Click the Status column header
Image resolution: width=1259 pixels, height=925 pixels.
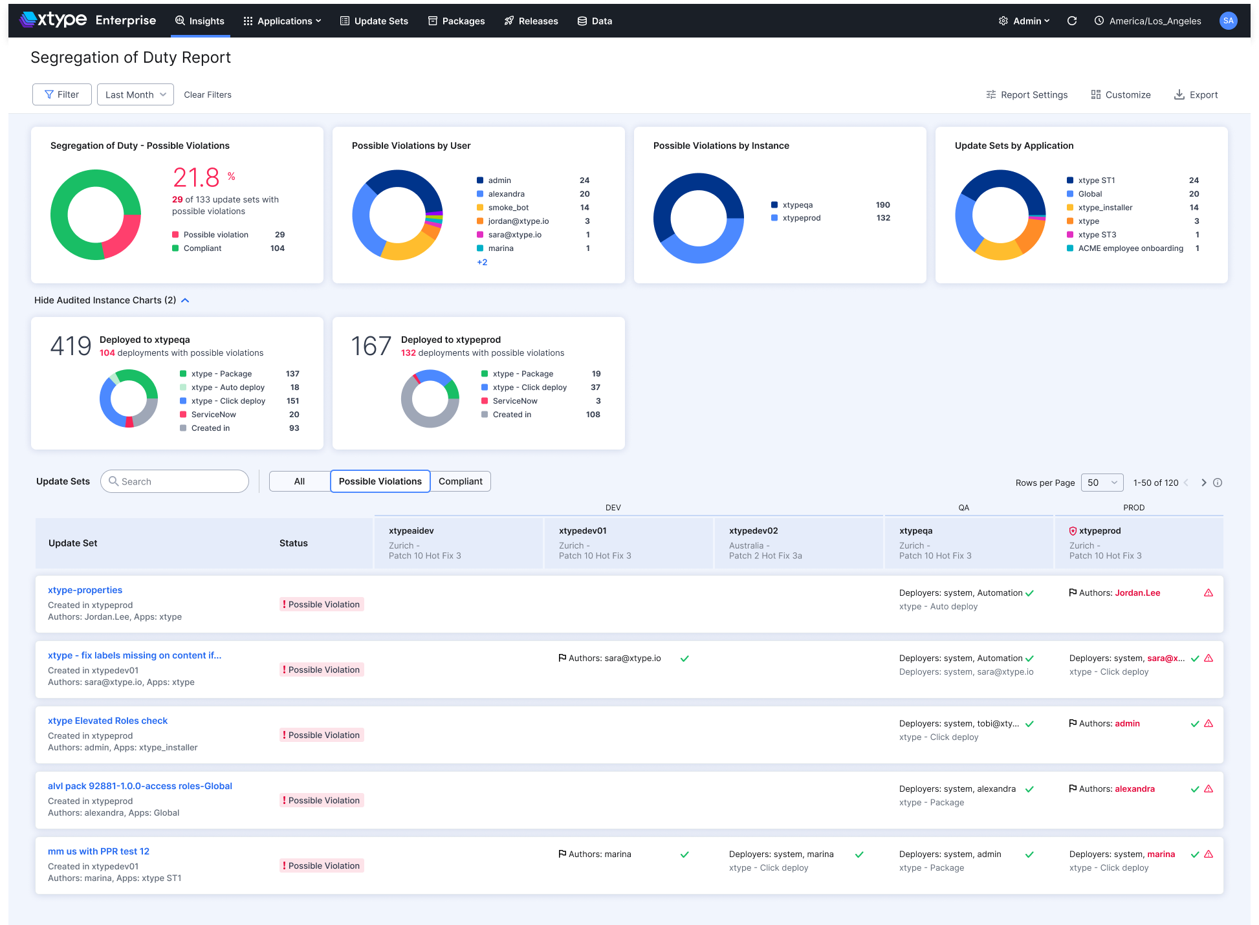[294, 543]
